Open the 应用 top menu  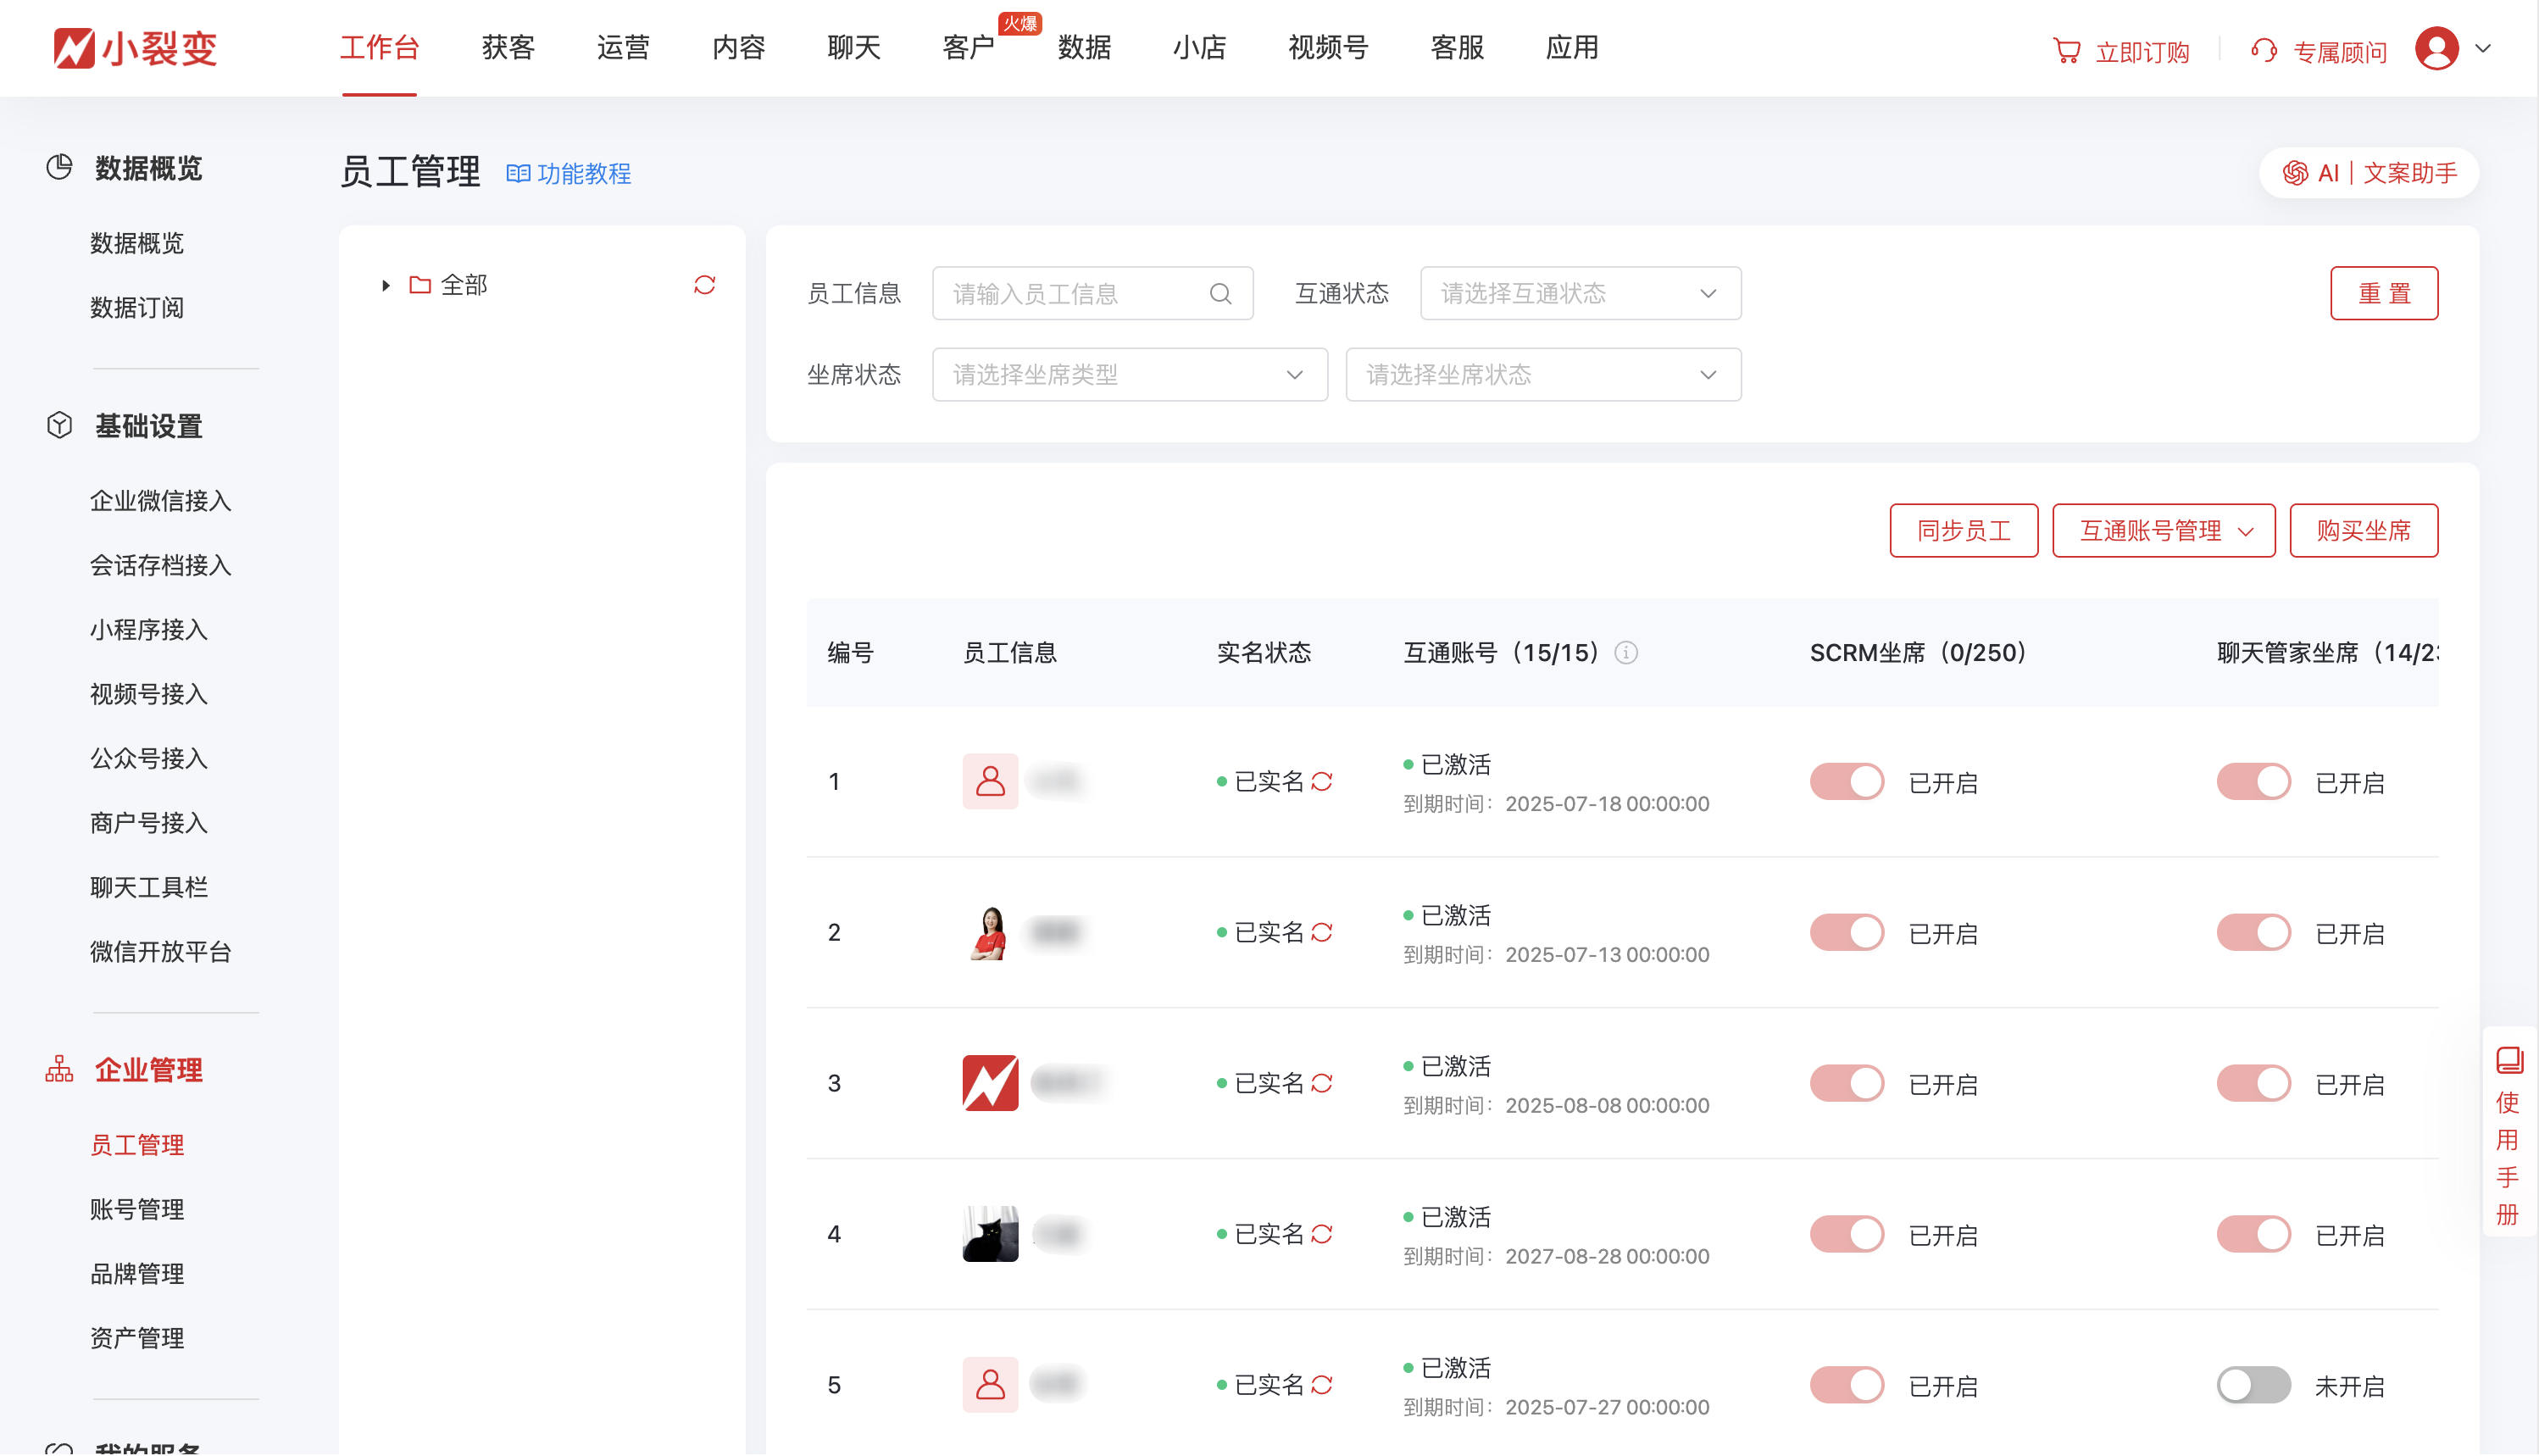tap(1572, 48)
